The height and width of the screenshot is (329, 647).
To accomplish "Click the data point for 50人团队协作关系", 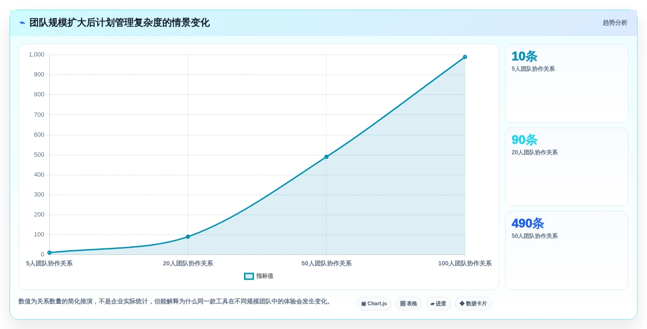I will tap(327, 157).
